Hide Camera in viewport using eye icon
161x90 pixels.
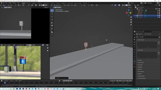[158, 10]
